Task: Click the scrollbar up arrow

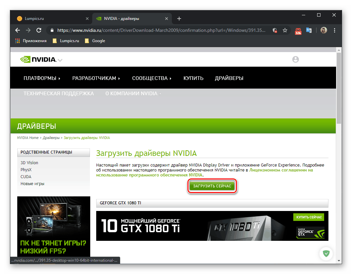Action: pos(339,50)
